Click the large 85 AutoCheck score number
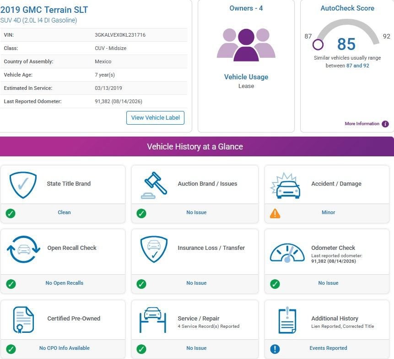The height and width of the screenshot is (359, 394). point(346,44)
